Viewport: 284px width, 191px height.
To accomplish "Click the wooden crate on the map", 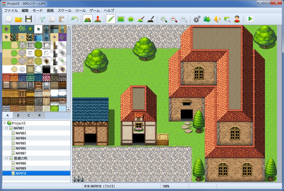I will 163,140.
